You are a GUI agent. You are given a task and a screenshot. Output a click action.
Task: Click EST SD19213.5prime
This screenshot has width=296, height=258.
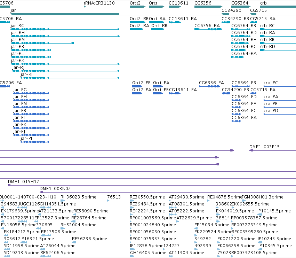pyautogui.click(x=7, y=256)
